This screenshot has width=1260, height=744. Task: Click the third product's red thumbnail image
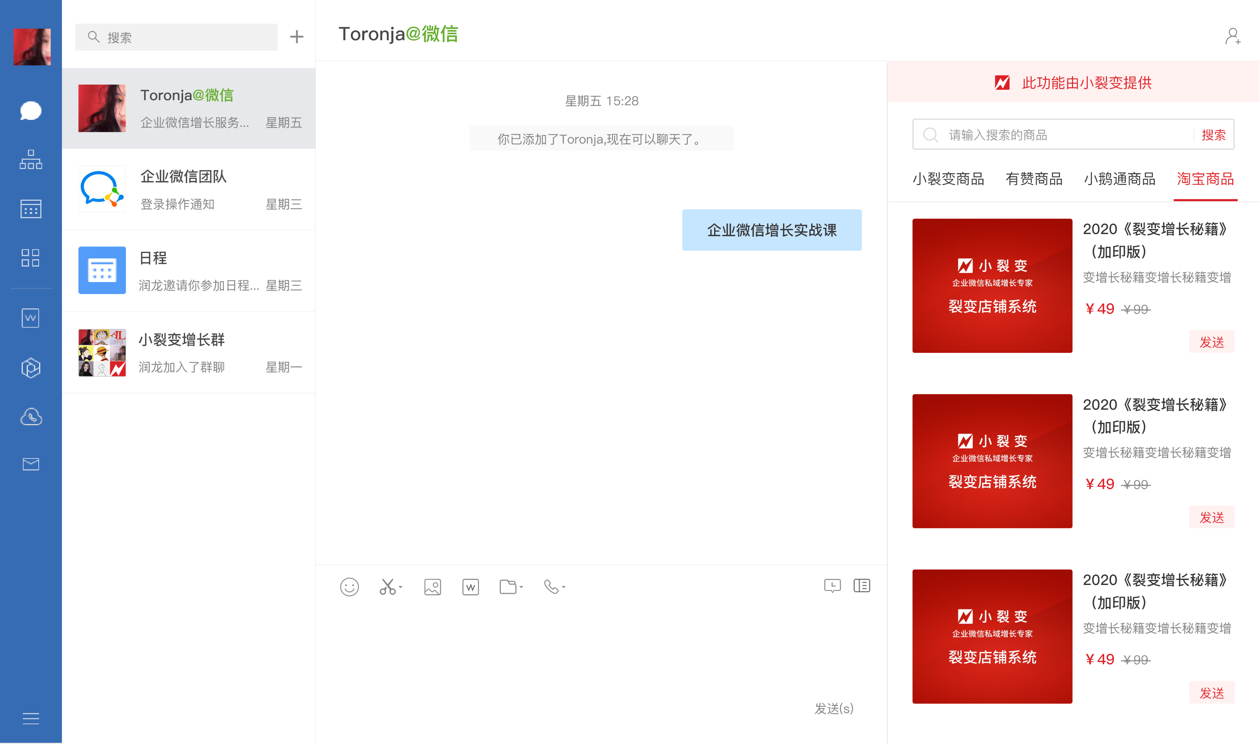coord(992,636)
